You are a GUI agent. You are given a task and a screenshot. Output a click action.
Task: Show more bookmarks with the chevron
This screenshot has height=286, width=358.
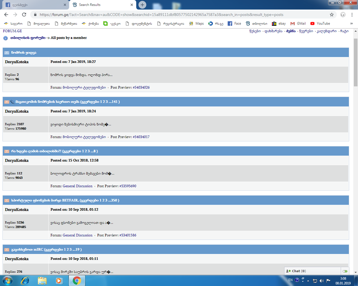tap(351, 23)
